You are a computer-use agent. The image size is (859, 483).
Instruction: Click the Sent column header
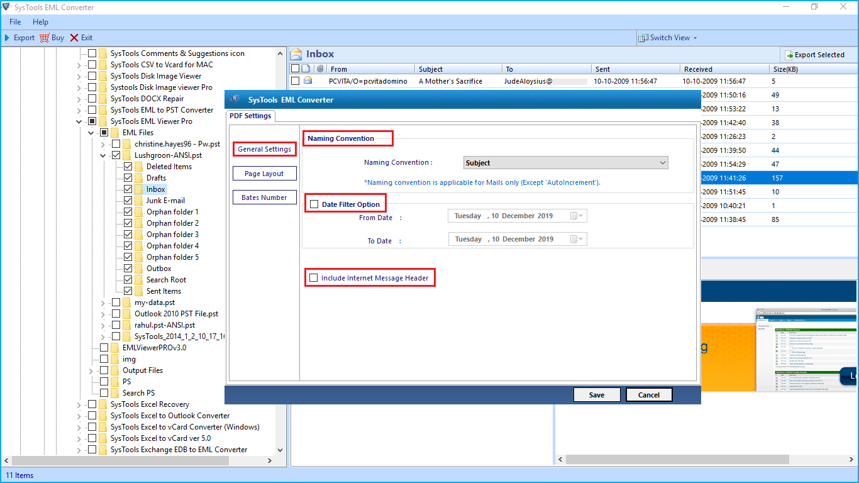[x=636, y=69]
